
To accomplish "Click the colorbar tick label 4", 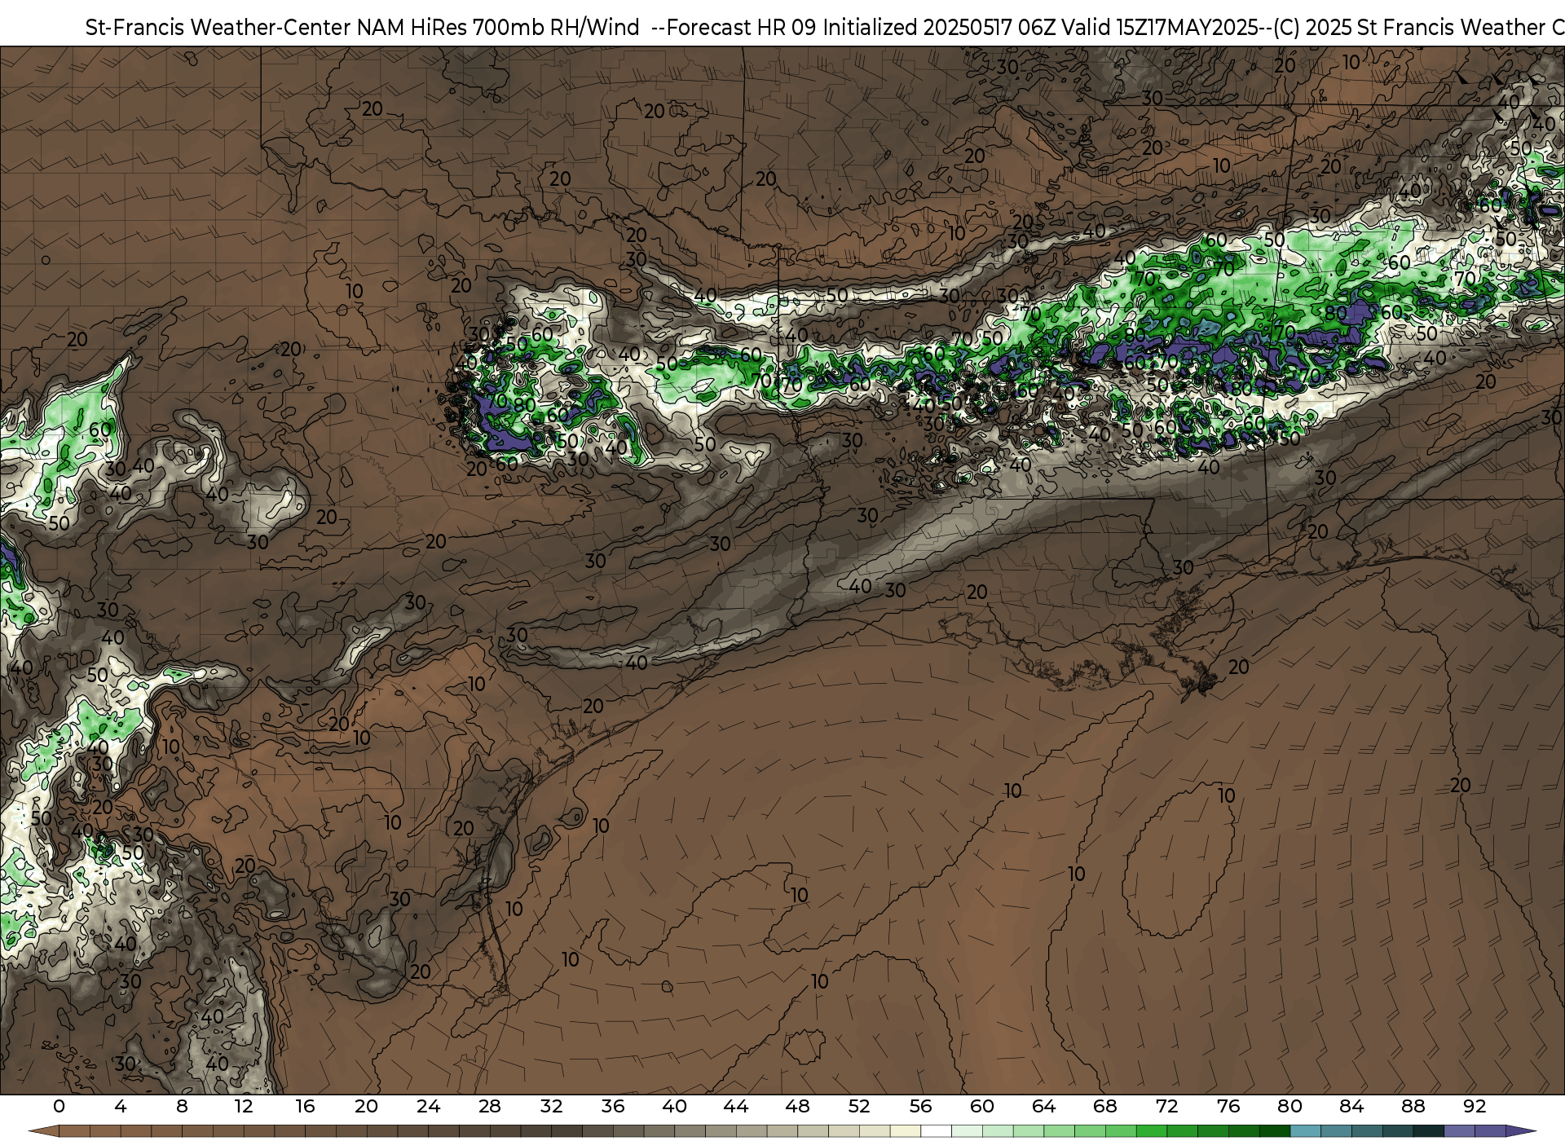I will pyautogui.click(x=121, y=1107).
